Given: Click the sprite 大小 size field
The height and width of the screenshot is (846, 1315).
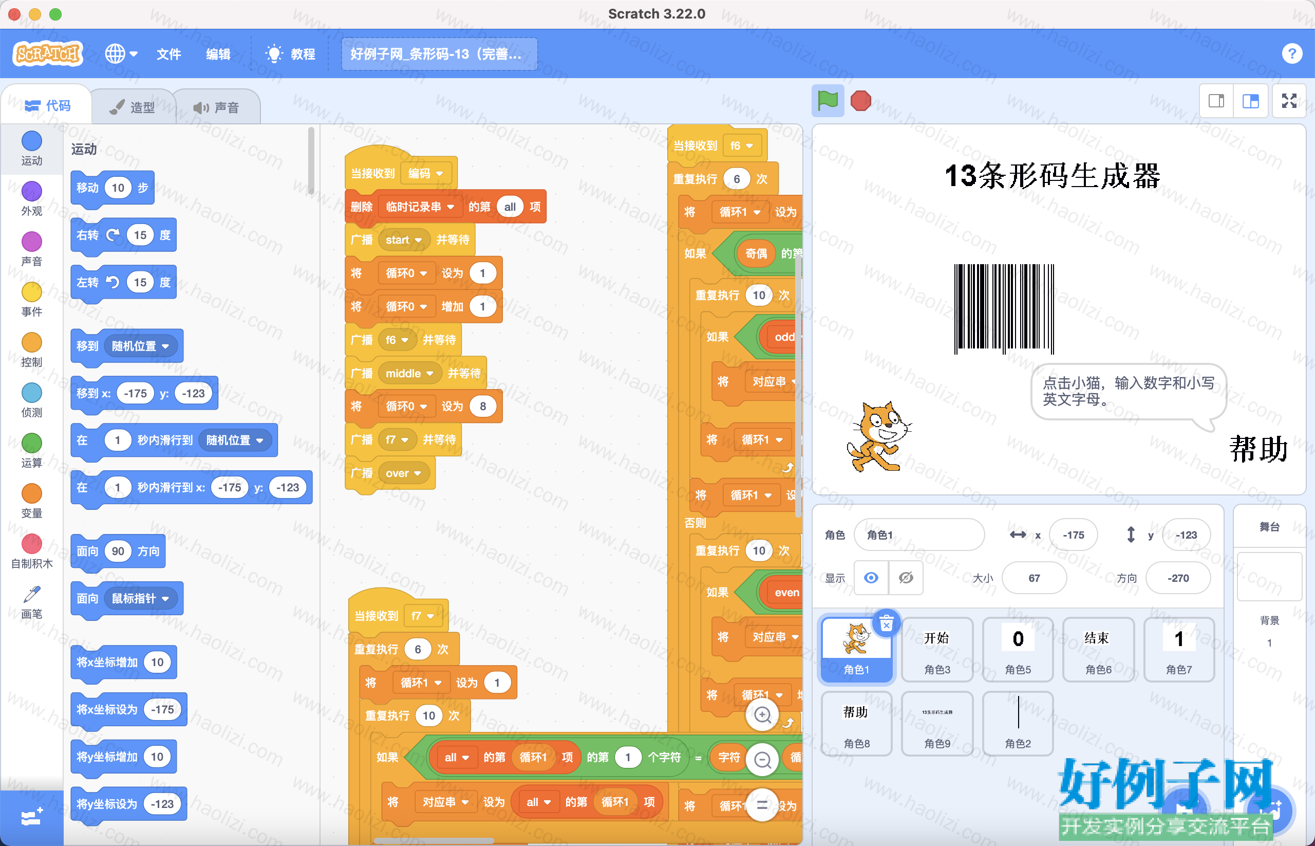Looking at the screenshot, I should 1034,578.
